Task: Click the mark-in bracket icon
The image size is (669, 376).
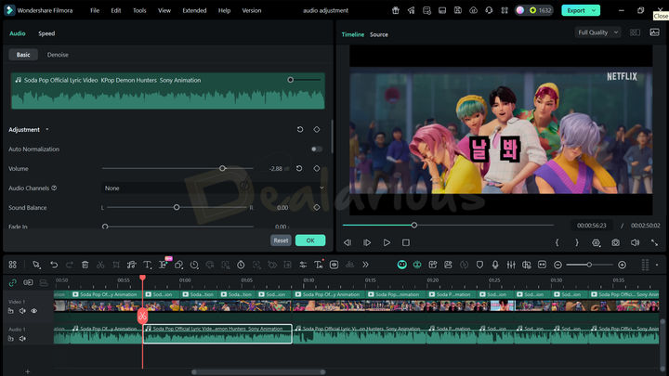Action: [x=557, y=242]
